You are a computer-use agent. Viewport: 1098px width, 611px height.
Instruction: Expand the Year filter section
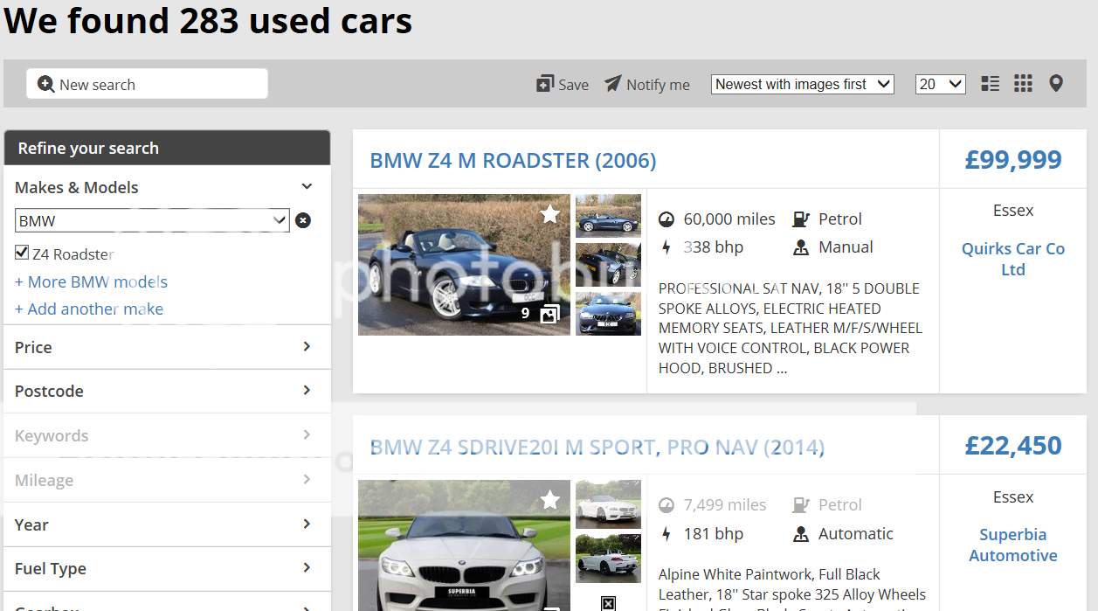click(167, 524)
